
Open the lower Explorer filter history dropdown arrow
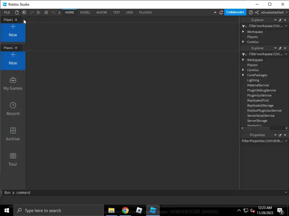[286, 54]
